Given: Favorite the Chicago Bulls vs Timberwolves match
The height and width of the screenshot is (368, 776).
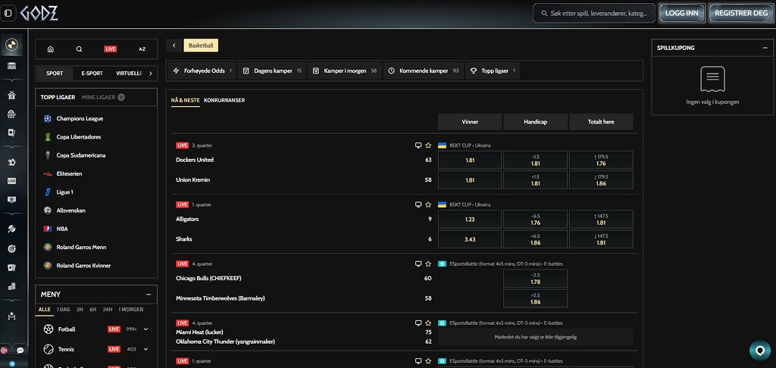Looking at the screenshot, I should (x=429, y=264).
